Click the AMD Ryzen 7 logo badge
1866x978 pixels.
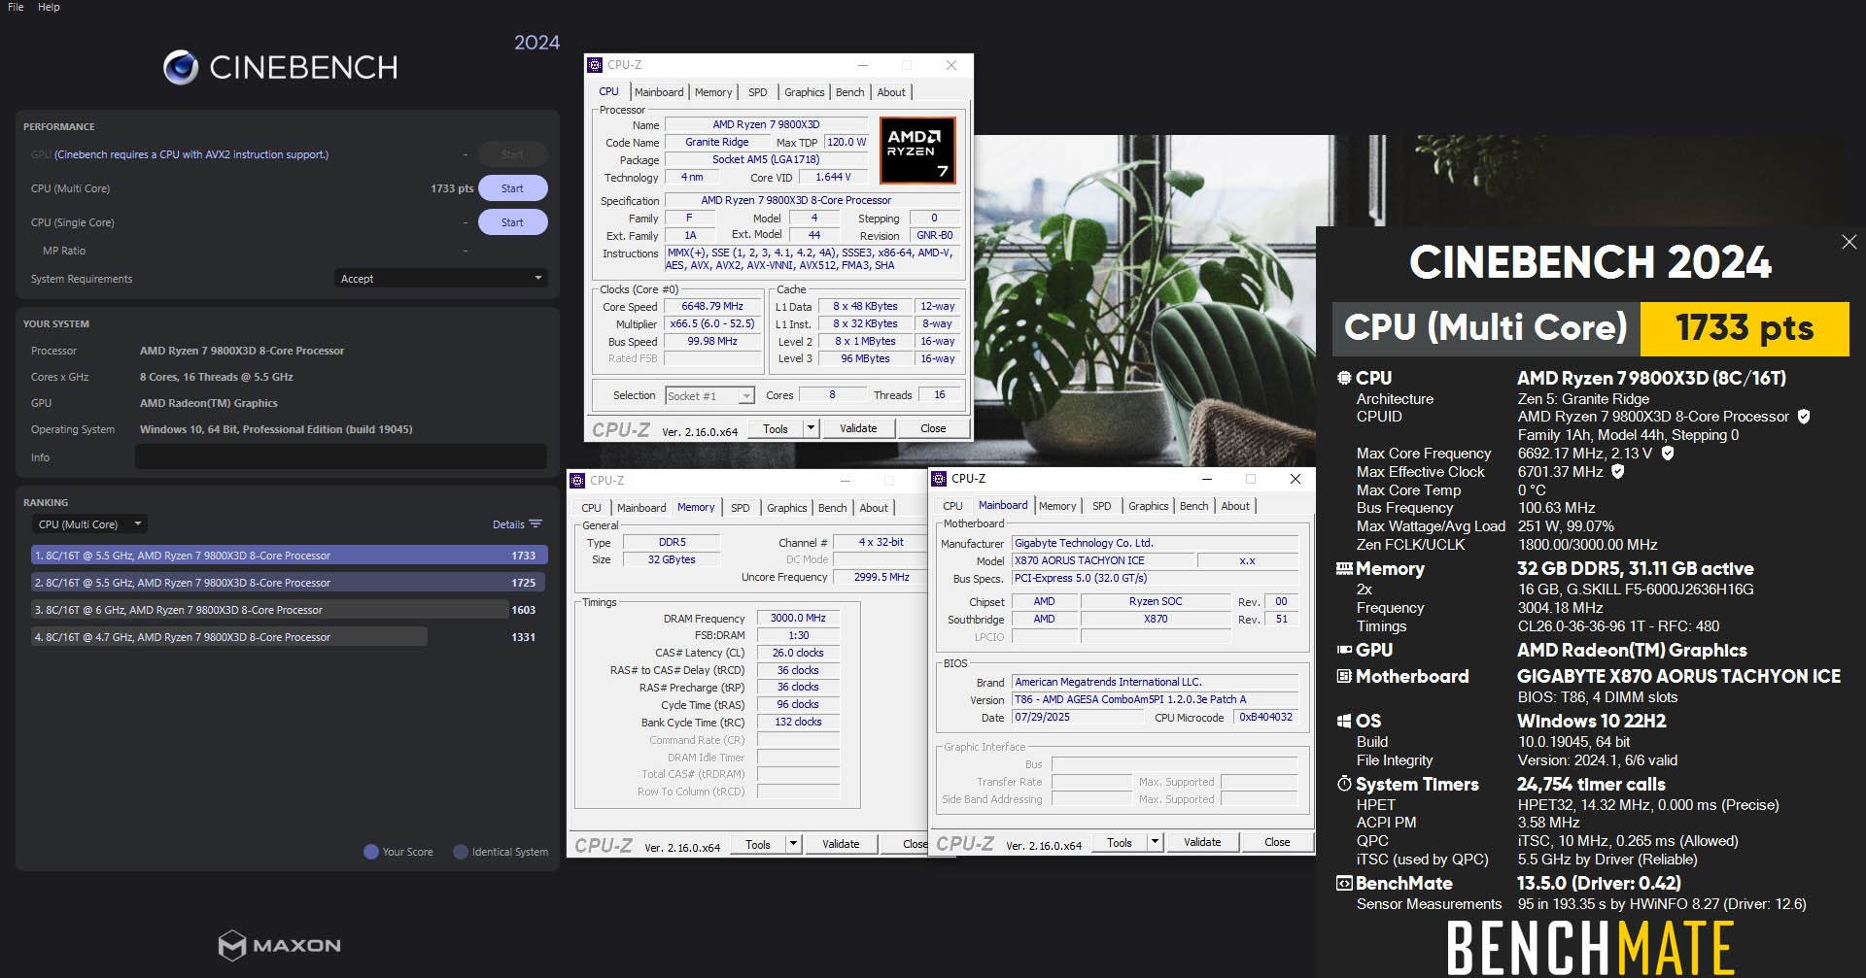[x=917, y=151]
